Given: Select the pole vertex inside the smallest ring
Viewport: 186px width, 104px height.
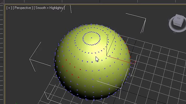Looking at the screenshot, I should (x=92, y=38).
